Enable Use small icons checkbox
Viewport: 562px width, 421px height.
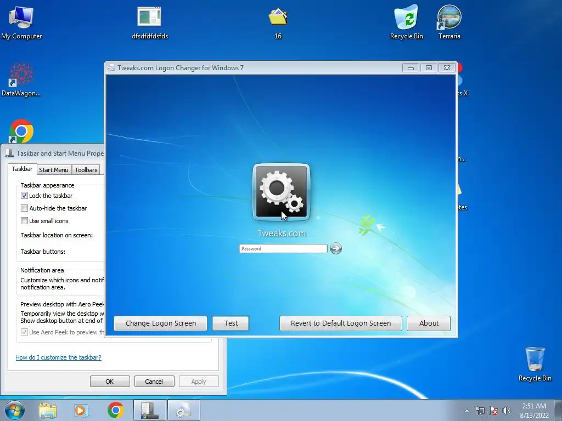(24, 220)
